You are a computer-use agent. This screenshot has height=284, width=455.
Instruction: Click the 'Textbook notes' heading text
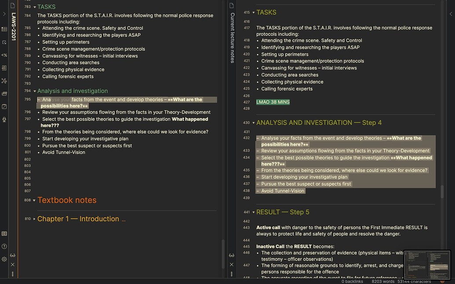click(67, 200)
